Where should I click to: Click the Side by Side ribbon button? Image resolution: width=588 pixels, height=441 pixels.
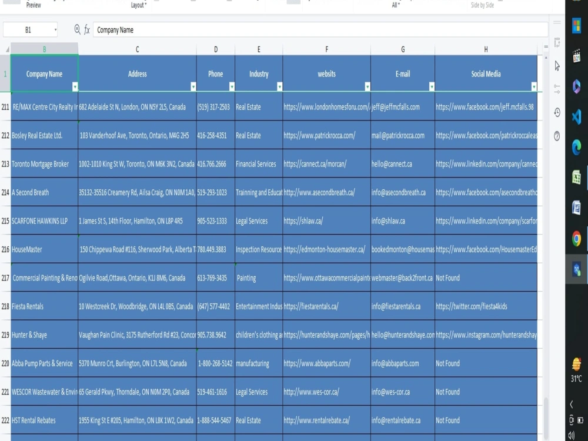click(x=482, y=5)
